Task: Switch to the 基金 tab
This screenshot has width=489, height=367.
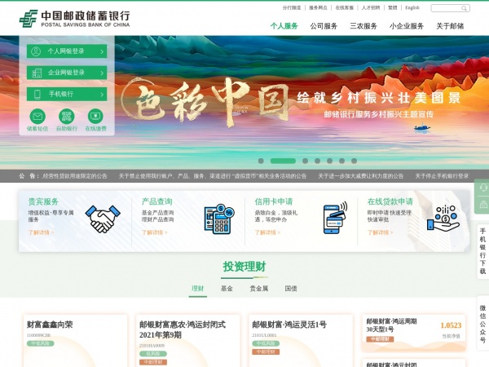Action: point(227,289)
